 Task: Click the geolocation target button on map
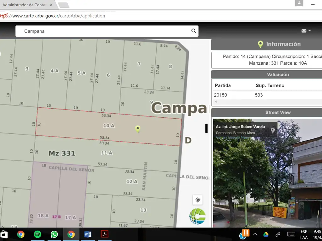point(197,200)
